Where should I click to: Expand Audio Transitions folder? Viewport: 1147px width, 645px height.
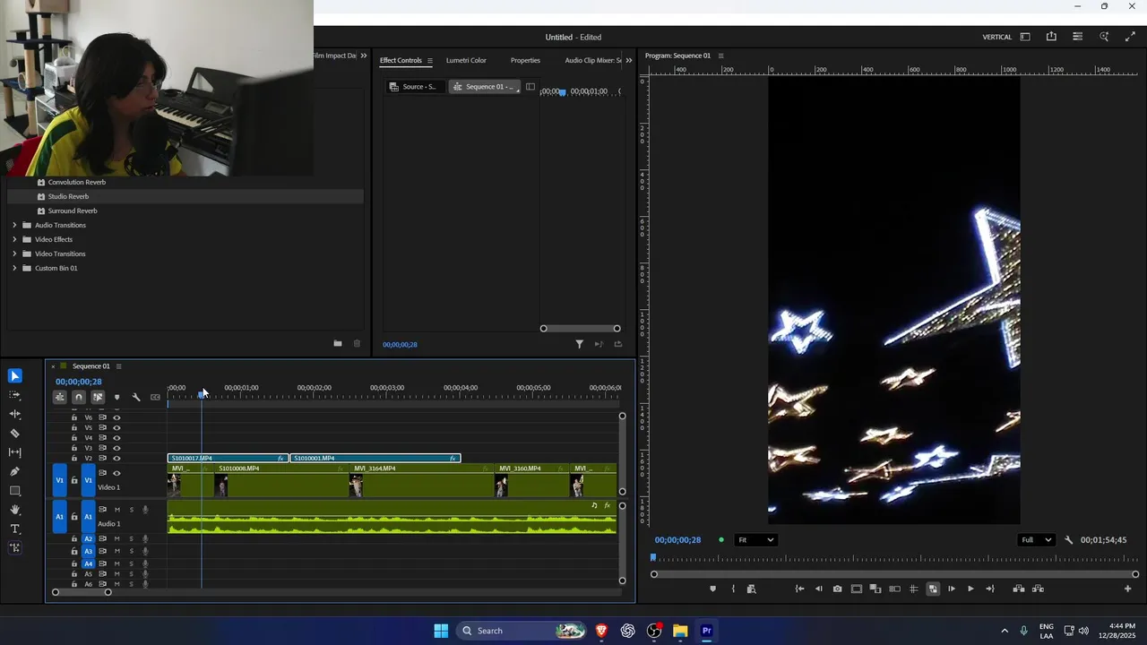(x=14, y=225)
